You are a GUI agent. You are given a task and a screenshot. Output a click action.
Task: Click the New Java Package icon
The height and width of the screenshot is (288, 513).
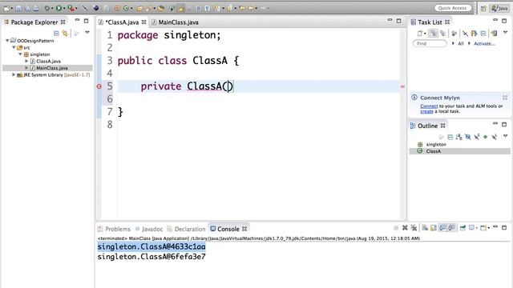(x=117, y=8)
